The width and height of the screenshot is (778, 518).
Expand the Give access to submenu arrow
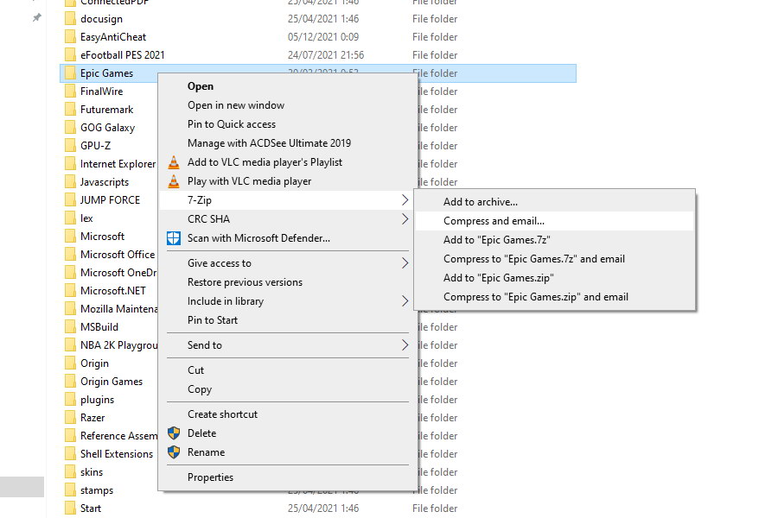405,263
